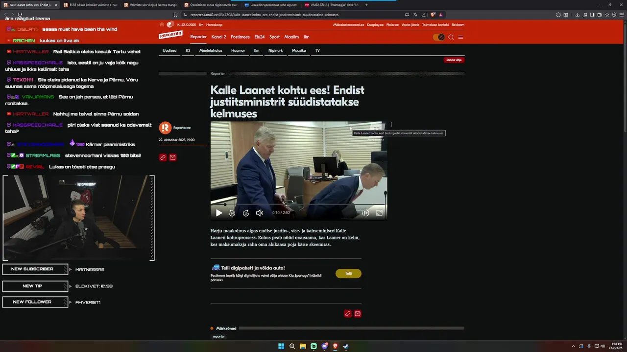Open Steam from the taskbar
Viewport: 627px width, 352px height.
pyautogui.click(x=346, y=346)
